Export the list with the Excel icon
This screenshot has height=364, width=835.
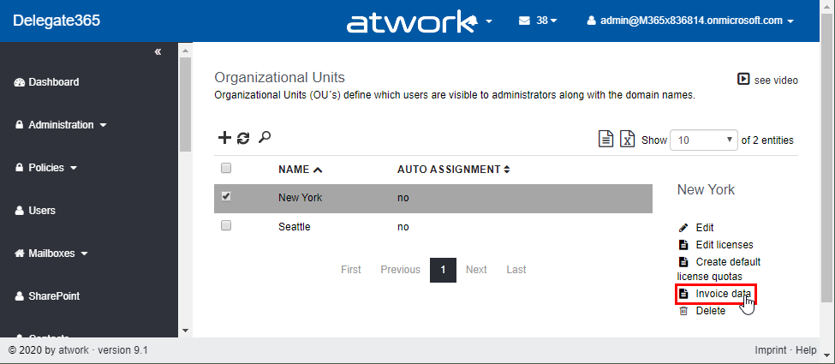click(x=628, y=140)
